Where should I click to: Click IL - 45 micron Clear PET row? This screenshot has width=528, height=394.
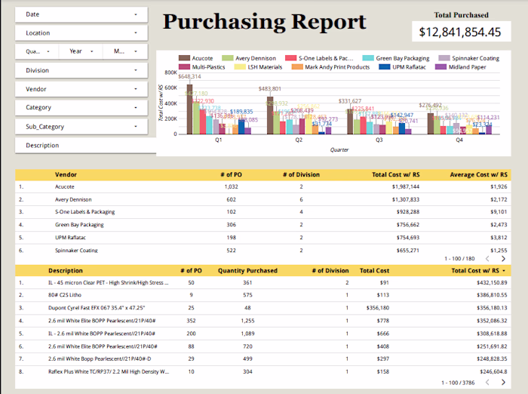pos(263,283)
